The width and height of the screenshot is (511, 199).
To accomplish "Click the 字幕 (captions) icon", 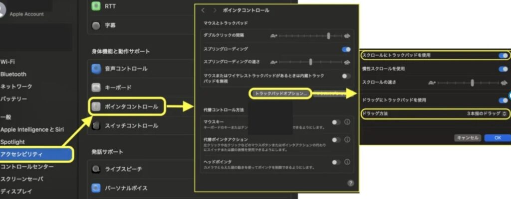I will click(x=96, y=25).
